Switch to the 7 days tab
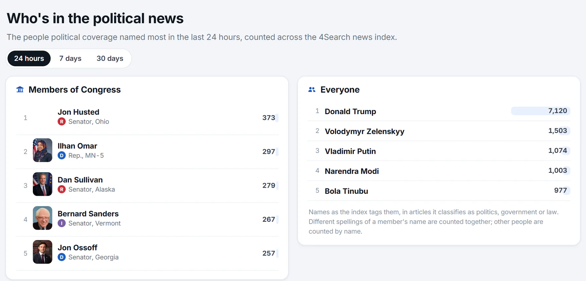Screen dimensions: 586x281 point(70,59)
